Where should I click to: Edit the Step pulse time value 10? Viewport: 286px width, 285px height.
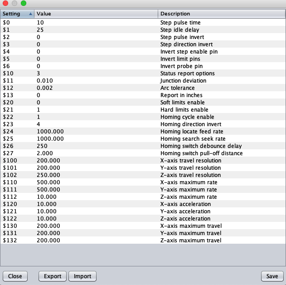(96, 23)
